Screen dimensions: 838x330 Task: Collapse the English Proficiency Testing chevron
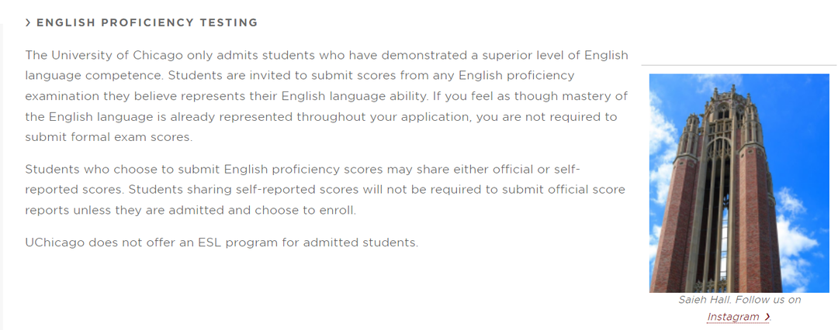click(28, 23)
